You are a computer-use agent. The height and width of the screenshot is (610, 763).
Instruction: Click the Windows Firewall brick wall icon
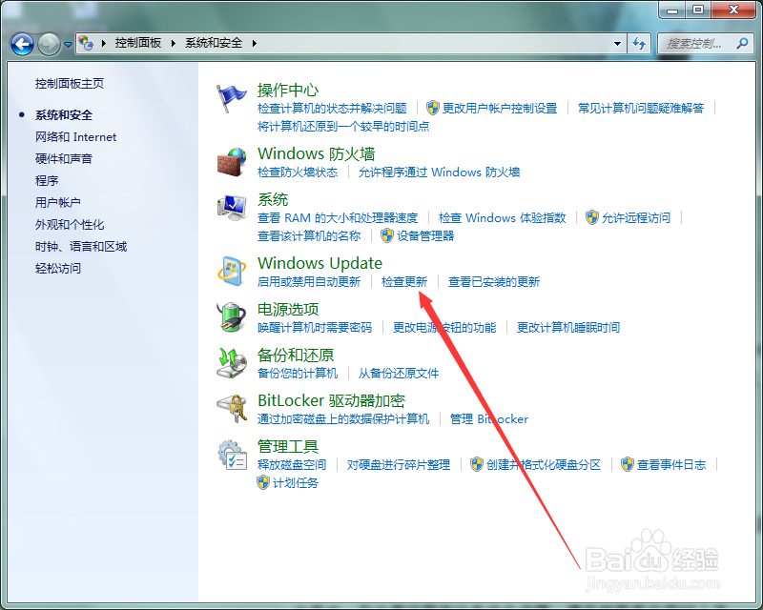tap(232, 162)
